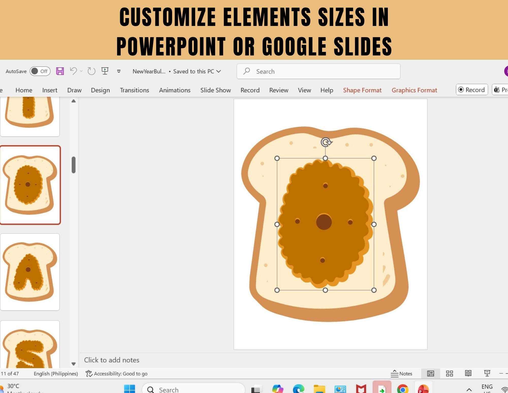Select the Transitions tab
The width and height of the screenshot is (508, 393).
(x=134, y=90)
